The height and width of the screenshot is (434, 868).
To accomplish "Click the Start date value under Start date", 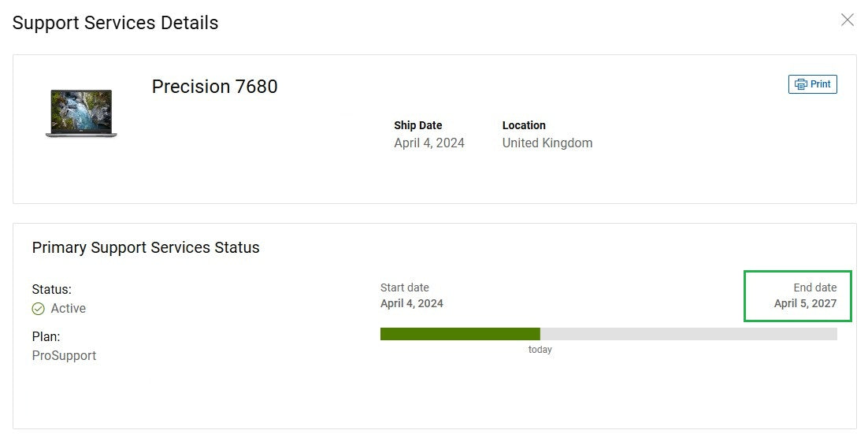I will click(x=412, y=303).
